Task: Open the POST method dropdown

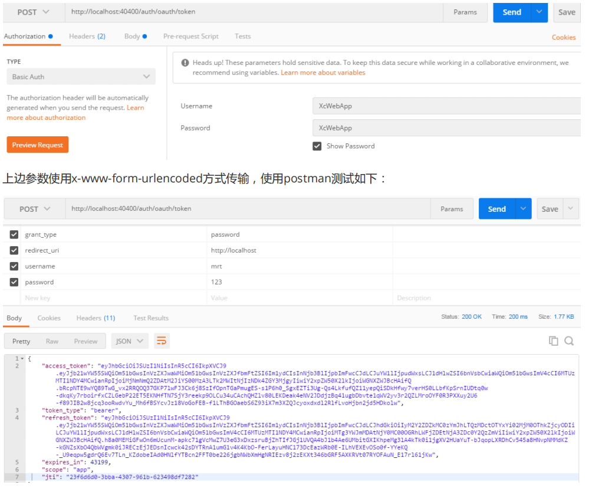Action: point(33,12)
